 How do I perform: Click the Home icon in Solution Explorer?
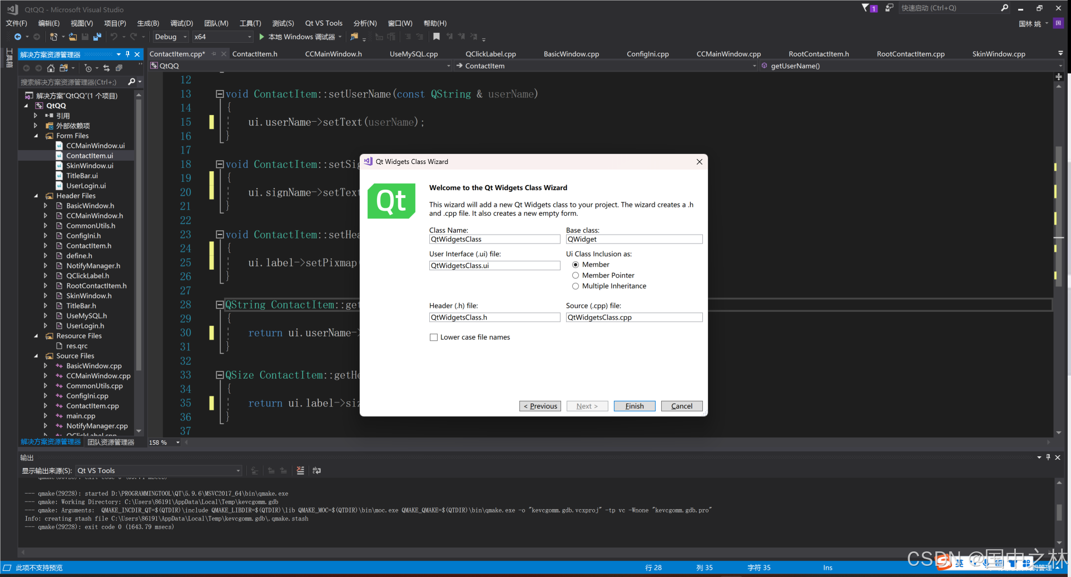click(x=51, y=68)
